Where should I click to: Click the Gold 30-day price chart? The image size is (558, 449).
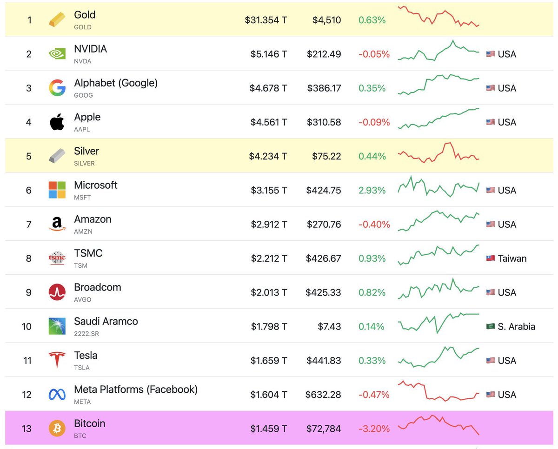click(x=438, y=17)
